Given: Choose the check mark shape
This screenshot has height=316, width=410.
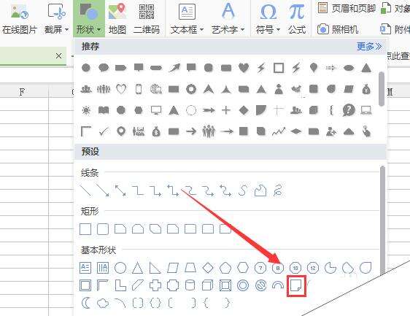Looking at the screenshot, I should tap(104, 131).
